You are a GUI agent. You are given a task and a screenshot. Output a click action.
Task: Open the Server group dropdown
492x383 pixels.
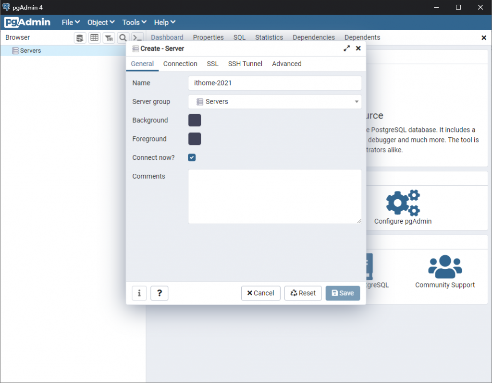[275, 102]
